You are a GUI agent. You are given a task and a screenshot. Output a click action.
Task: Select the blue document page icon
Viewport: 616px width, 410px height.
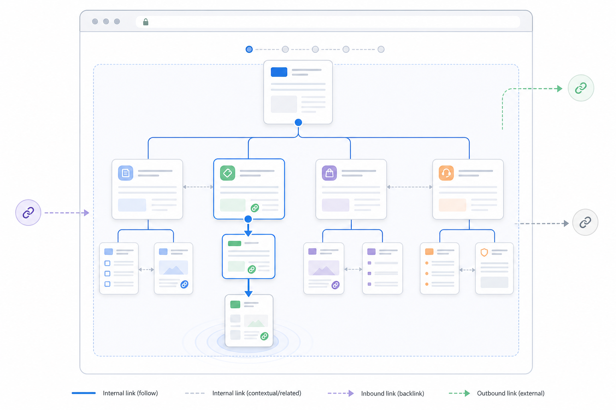click(126, 173)
